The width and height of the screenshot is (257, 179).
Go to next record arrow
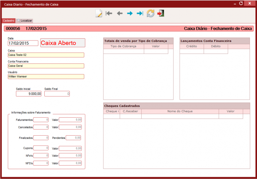tap(130, 13)
